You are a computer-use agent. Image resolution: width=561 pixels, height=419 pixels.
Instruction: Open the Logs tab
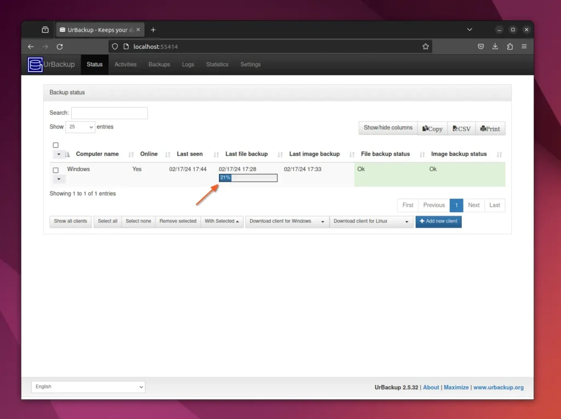[188, 65]
